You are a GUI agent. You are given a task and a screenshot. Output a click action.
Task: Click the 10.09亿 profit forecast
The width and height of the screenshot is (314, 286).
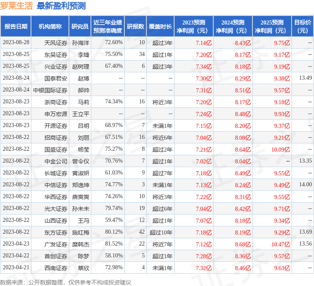tap(281, 150)
